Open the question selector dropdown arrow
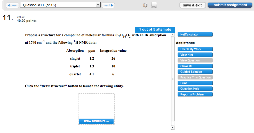Image resolution: width=254 pixels, height=133 pixels. 98,5
